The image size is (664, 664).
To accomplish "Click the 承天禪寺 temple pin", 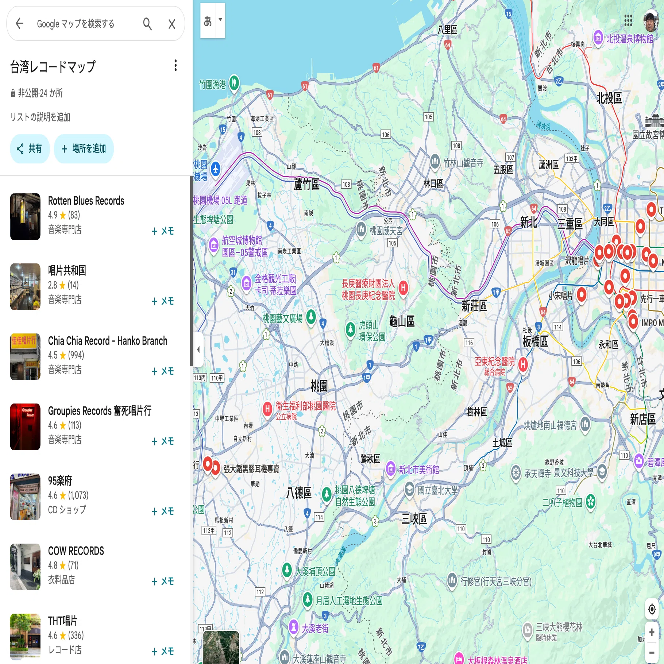I will tap(516, 473).
